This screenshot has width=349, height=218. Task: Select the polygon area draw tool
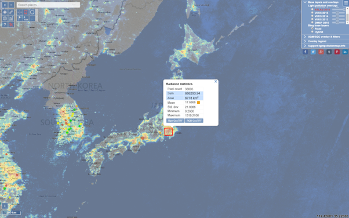[x=26, y=12]
